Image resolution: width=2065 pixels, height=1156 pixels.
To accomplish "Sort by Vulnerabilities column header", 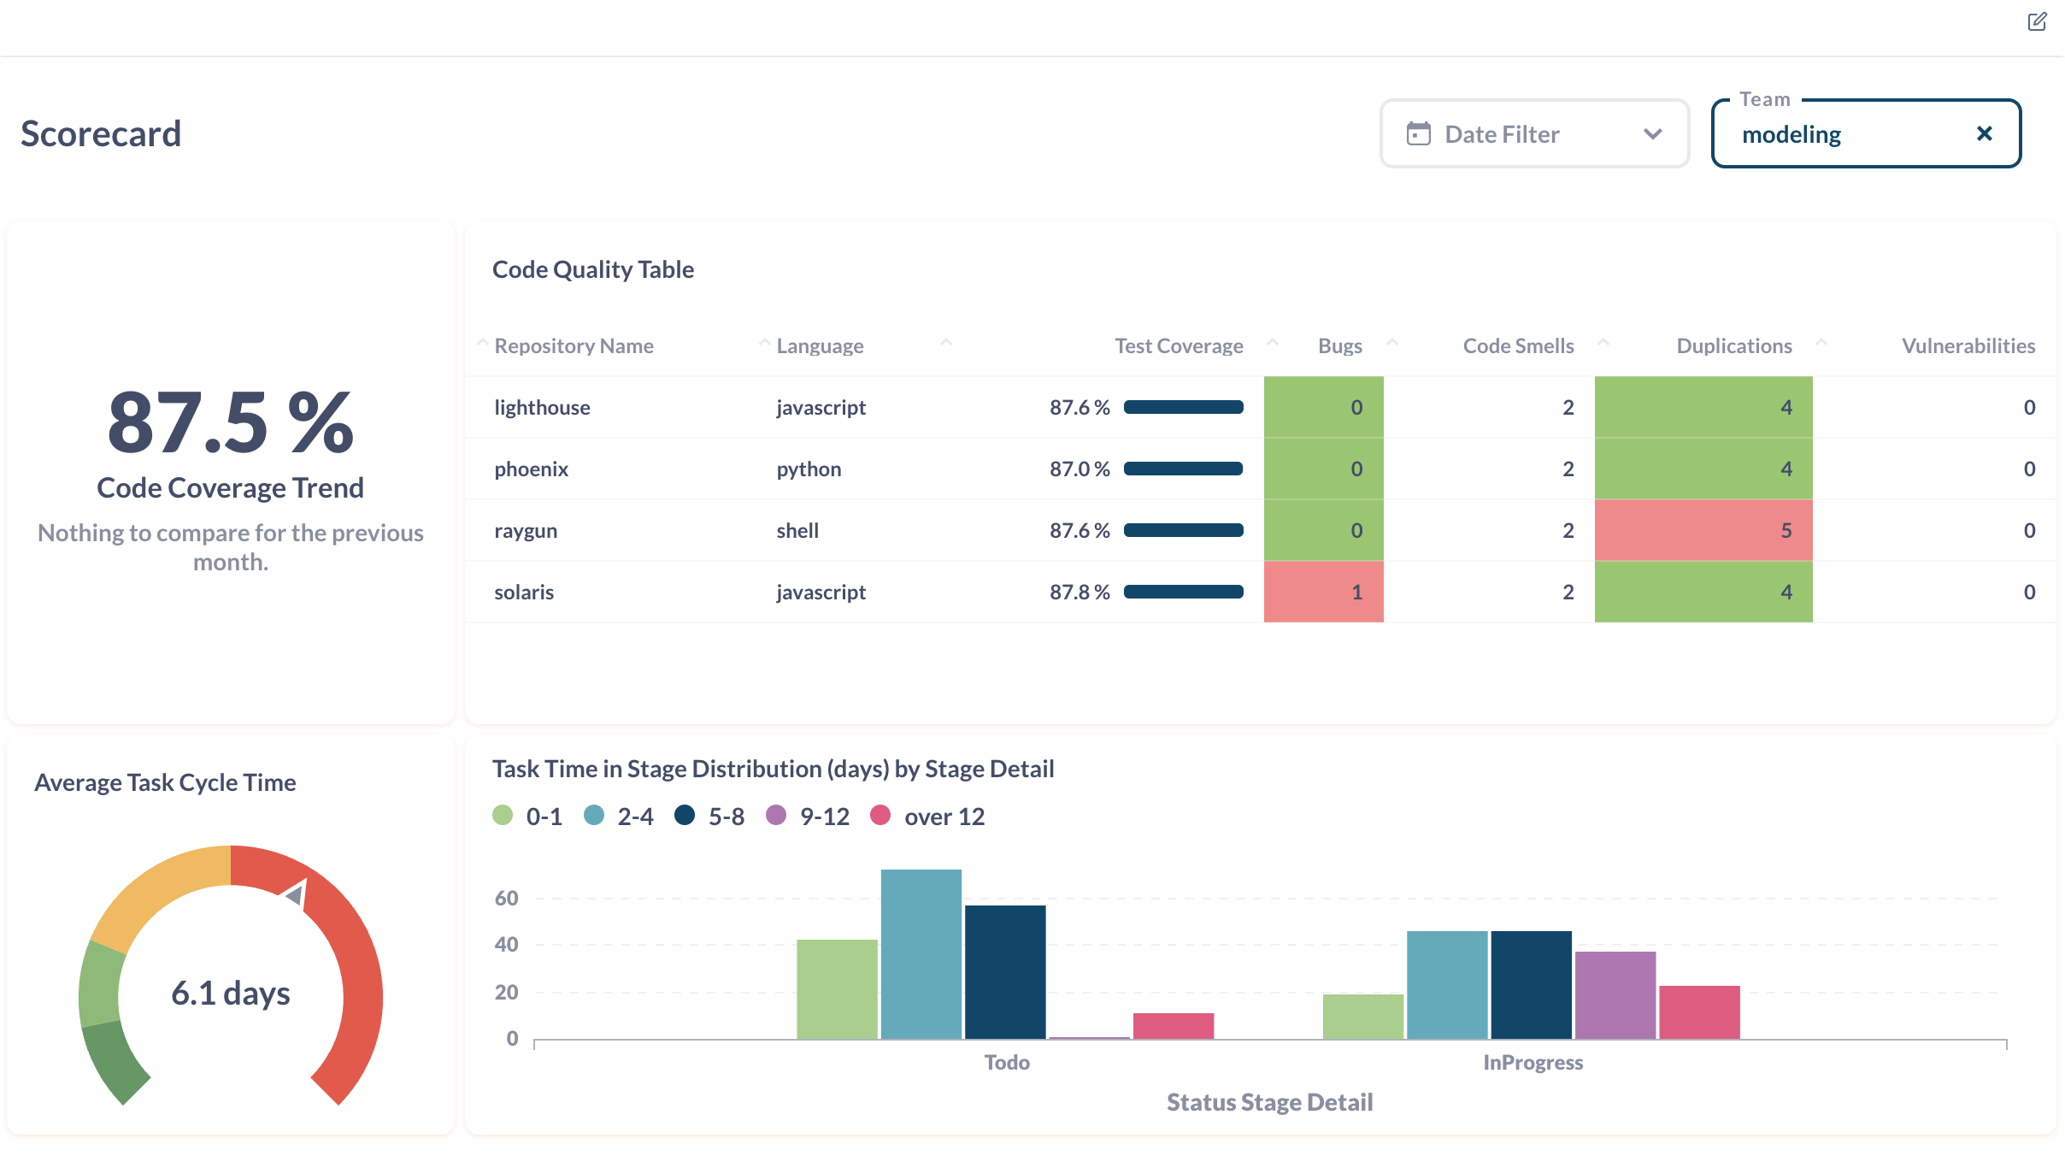I will pyautogui.click(x=1968, y=345).
